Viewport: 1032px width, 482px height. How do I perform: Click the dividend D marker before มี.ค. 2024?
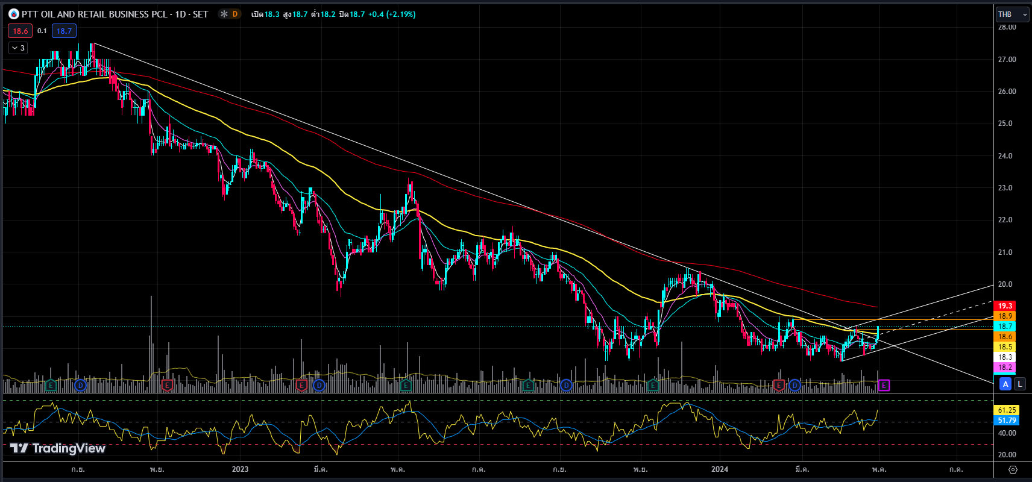pyautogui.click(x=795, y=385)
